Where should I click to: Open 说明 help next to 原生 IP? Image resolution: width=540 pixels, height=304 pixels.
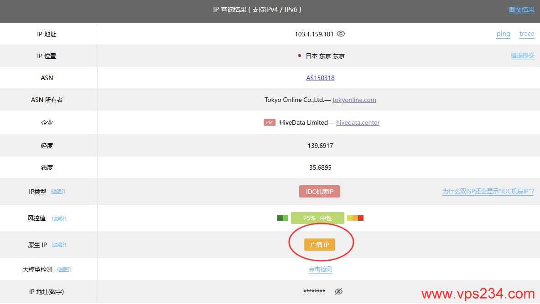click(x=58, y=245)
